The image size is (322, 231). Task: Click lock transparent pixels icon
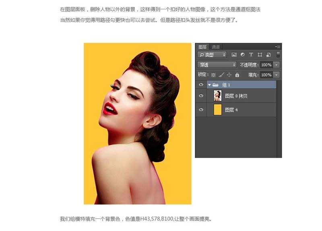213,75
